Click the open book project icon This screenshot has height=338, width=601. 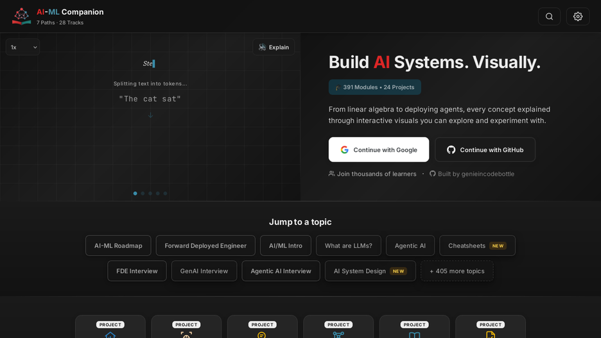pos(414,335)
